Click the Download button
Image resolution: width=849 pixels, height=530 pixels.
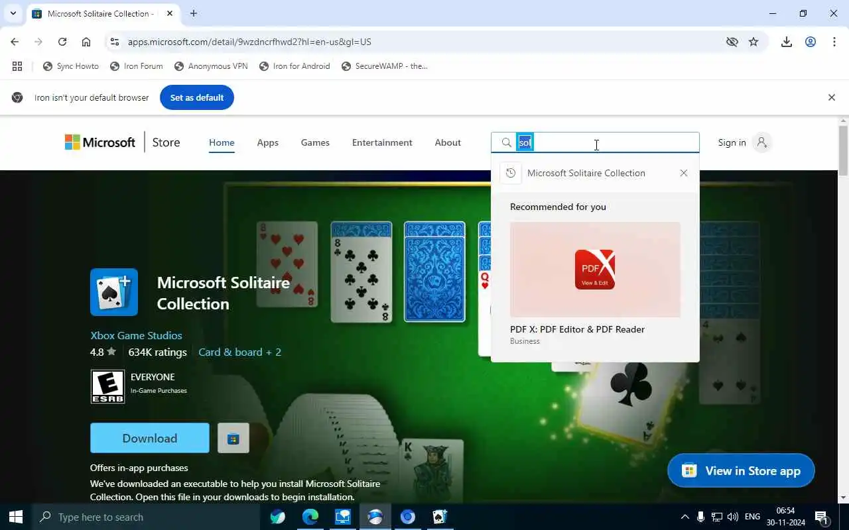(x=150, y=438)
